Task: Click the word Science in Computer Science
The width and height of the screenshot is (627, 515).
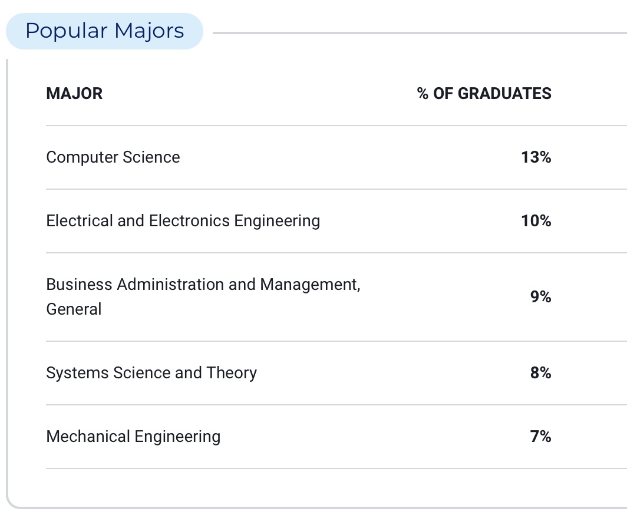Action: point(151,157)
